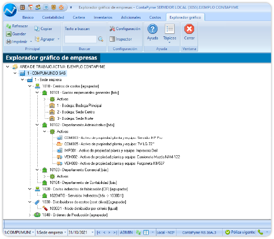Screen dimensions: 274x239
Task: Expand 1040 - Ordenes de Producción node
Action: click(x=30, y=215)
